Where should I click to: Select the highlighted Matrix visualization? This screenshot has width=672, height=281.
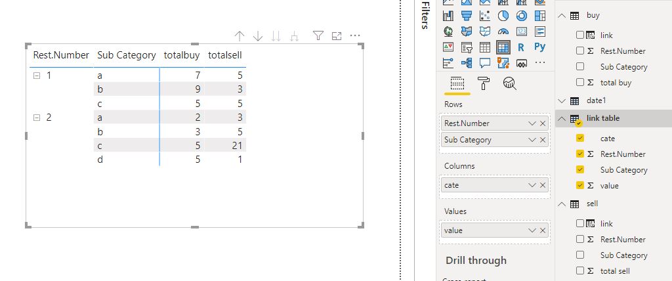click(503, 47)
